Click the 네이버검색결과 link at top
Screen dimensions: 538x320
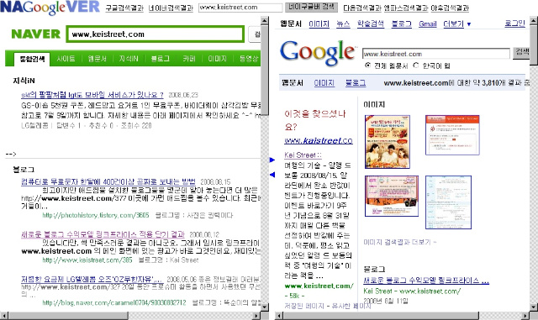pyautogui.click(x=171, y=8)
